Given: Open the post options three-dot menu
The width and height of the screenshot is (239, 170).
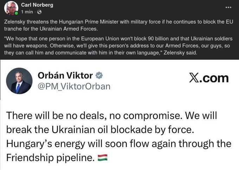Looking at the screenshot, I should click(228, 7).
